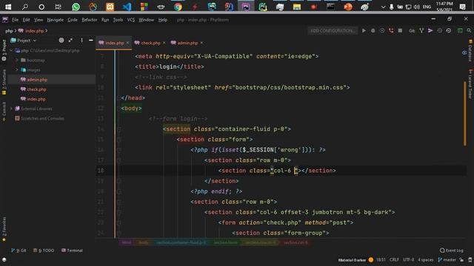The width and height of the screenshot is (474, 266).
Task: Toggle tool window bars at bottom-left corner
Action: pyautogui.click(x=4, y=259)
